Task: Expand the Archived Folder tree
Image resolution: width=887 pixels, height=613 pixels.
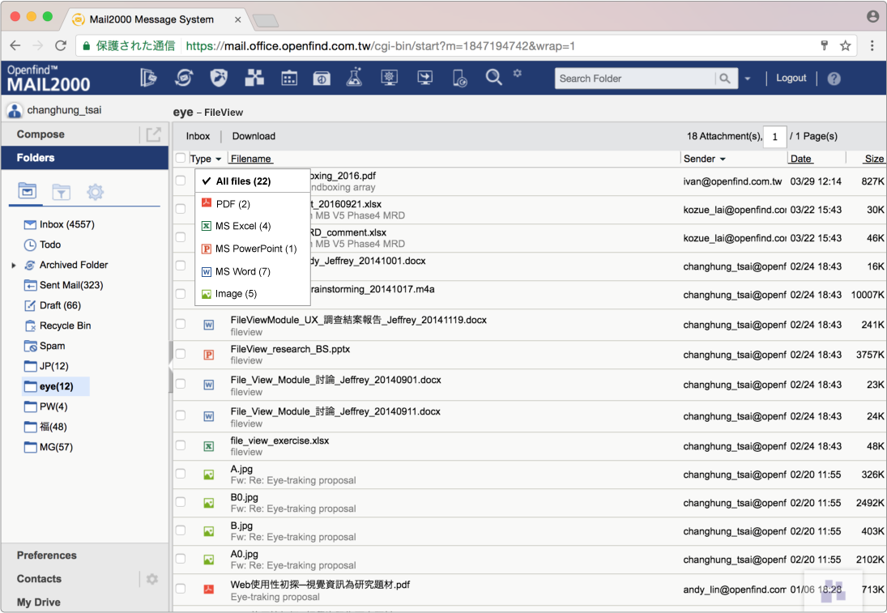Action: (x=13, y=265)
